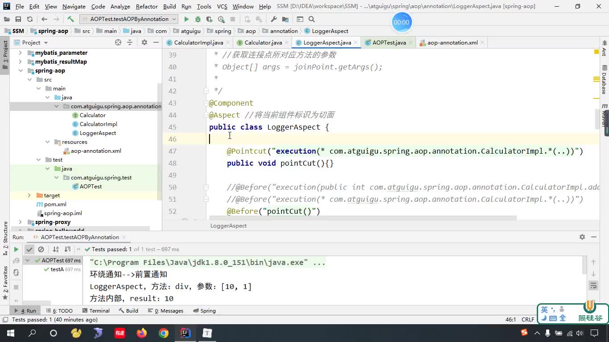Expand the mybatis_resultMap module
The height and width of the screenshot is (342, 609).
tap(20, 62)
